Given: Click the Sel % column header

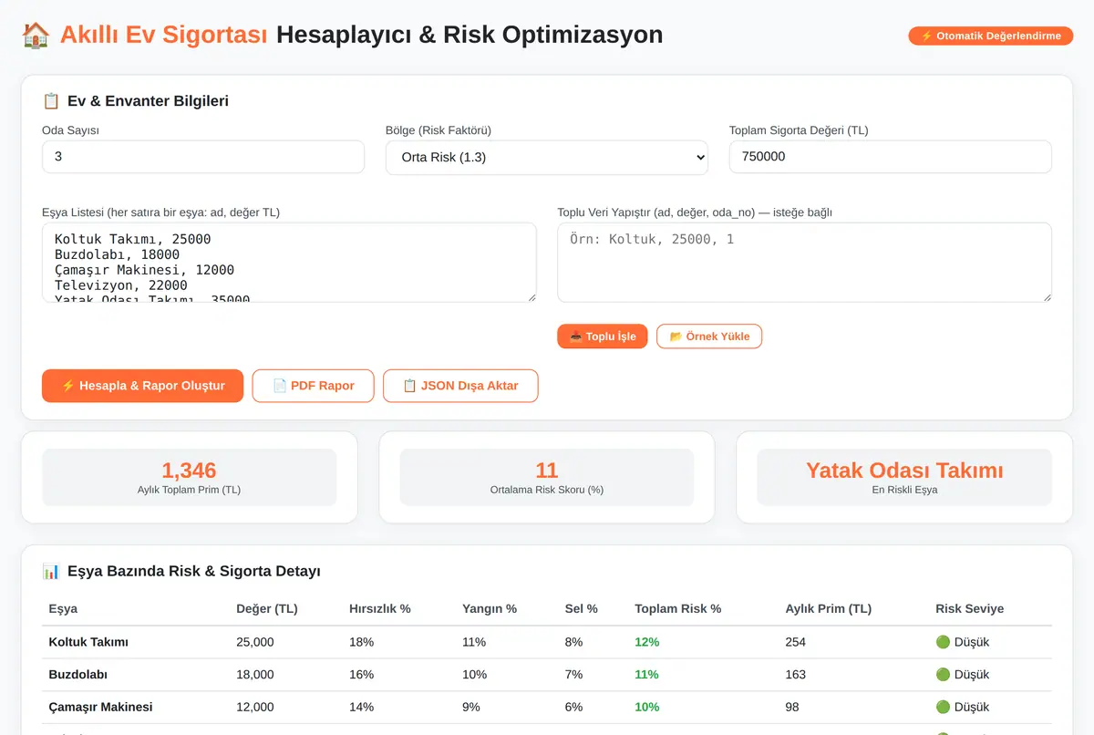Looking at the screenshot, I should pyautogui.click(x=582, y=608).
